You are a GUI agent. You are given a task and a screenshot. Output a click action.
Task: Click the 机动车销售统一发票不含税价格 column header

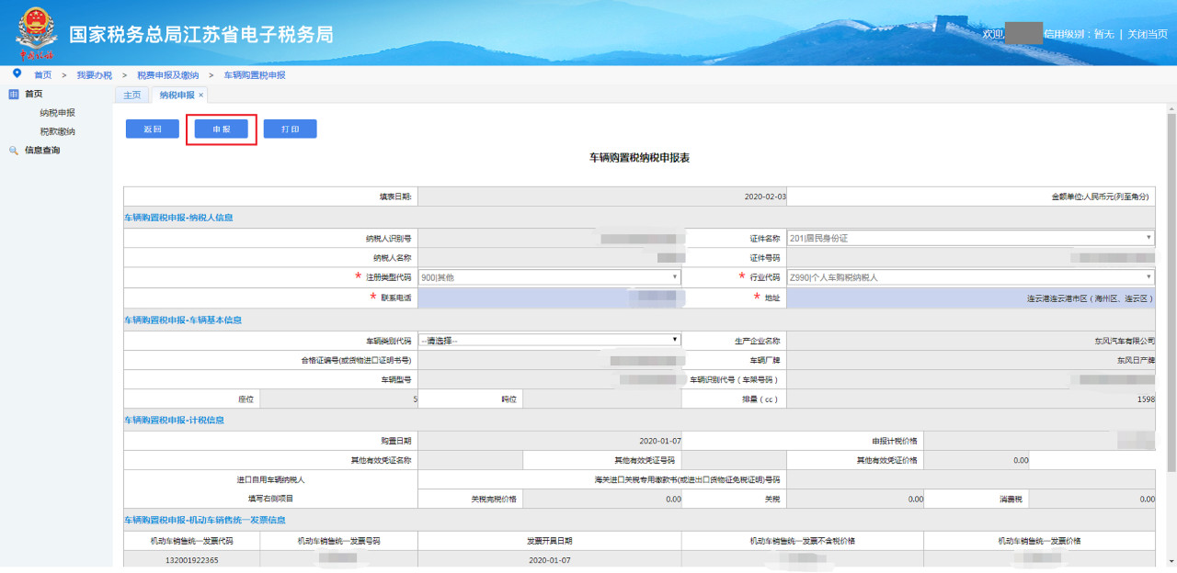pyautogui.click(x=802, y=541)
